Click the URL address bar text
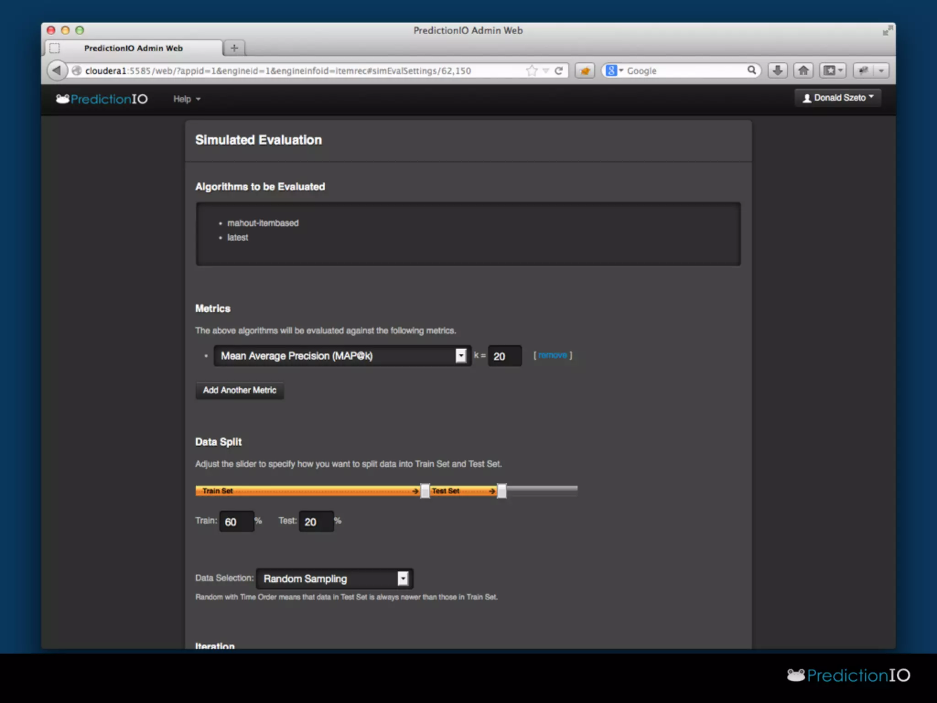 pyautogui.click(x=278, y=70)
